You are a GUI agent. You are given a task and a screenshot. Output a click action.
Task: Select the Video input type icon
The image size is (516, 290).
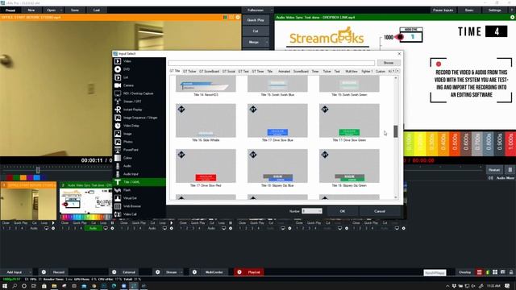[118, 61]
